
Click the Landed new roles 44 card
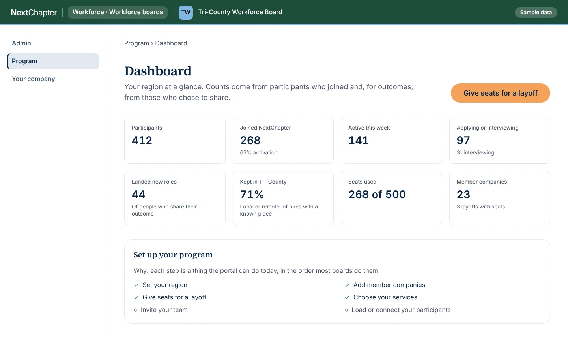pyautogui.click(x=175, y=198)
